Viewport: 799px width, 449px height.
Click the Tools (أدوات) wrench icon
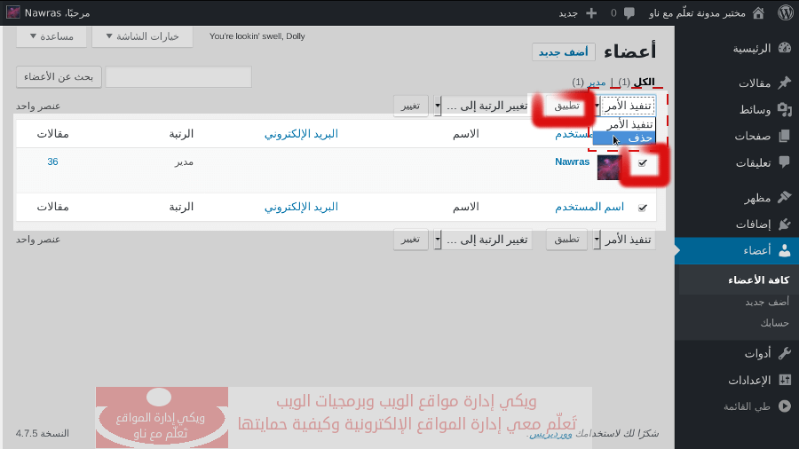(x=784, y=353)
